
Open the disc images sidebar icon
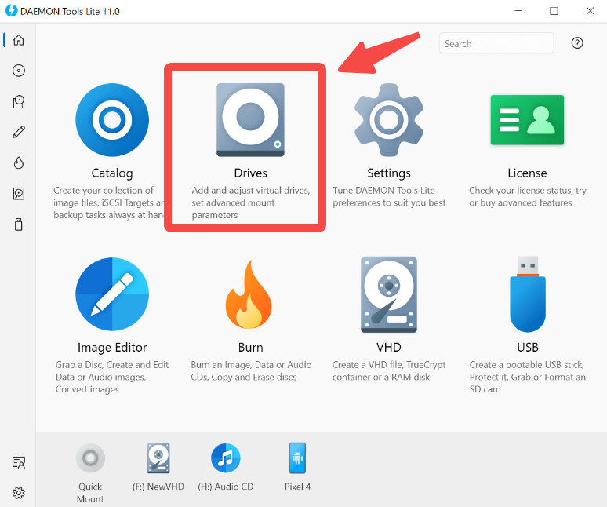coord(19,71)
